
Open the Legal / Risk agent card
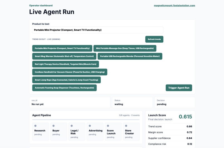coord(77,132)
